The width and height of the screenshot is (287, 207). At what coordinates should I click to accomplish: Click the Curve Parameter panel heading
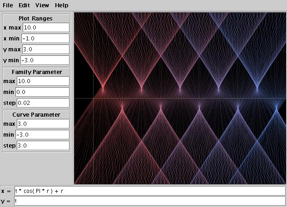pos(36,115)
